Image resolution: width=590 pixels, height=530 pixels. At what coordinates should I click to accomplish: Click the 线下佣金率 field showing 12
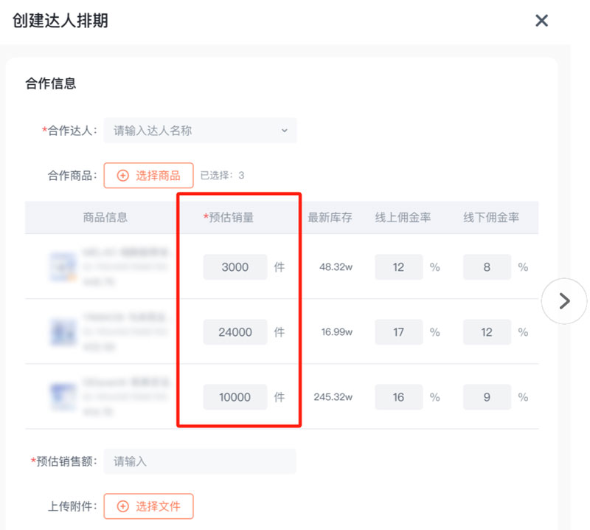tap(487, 332)
